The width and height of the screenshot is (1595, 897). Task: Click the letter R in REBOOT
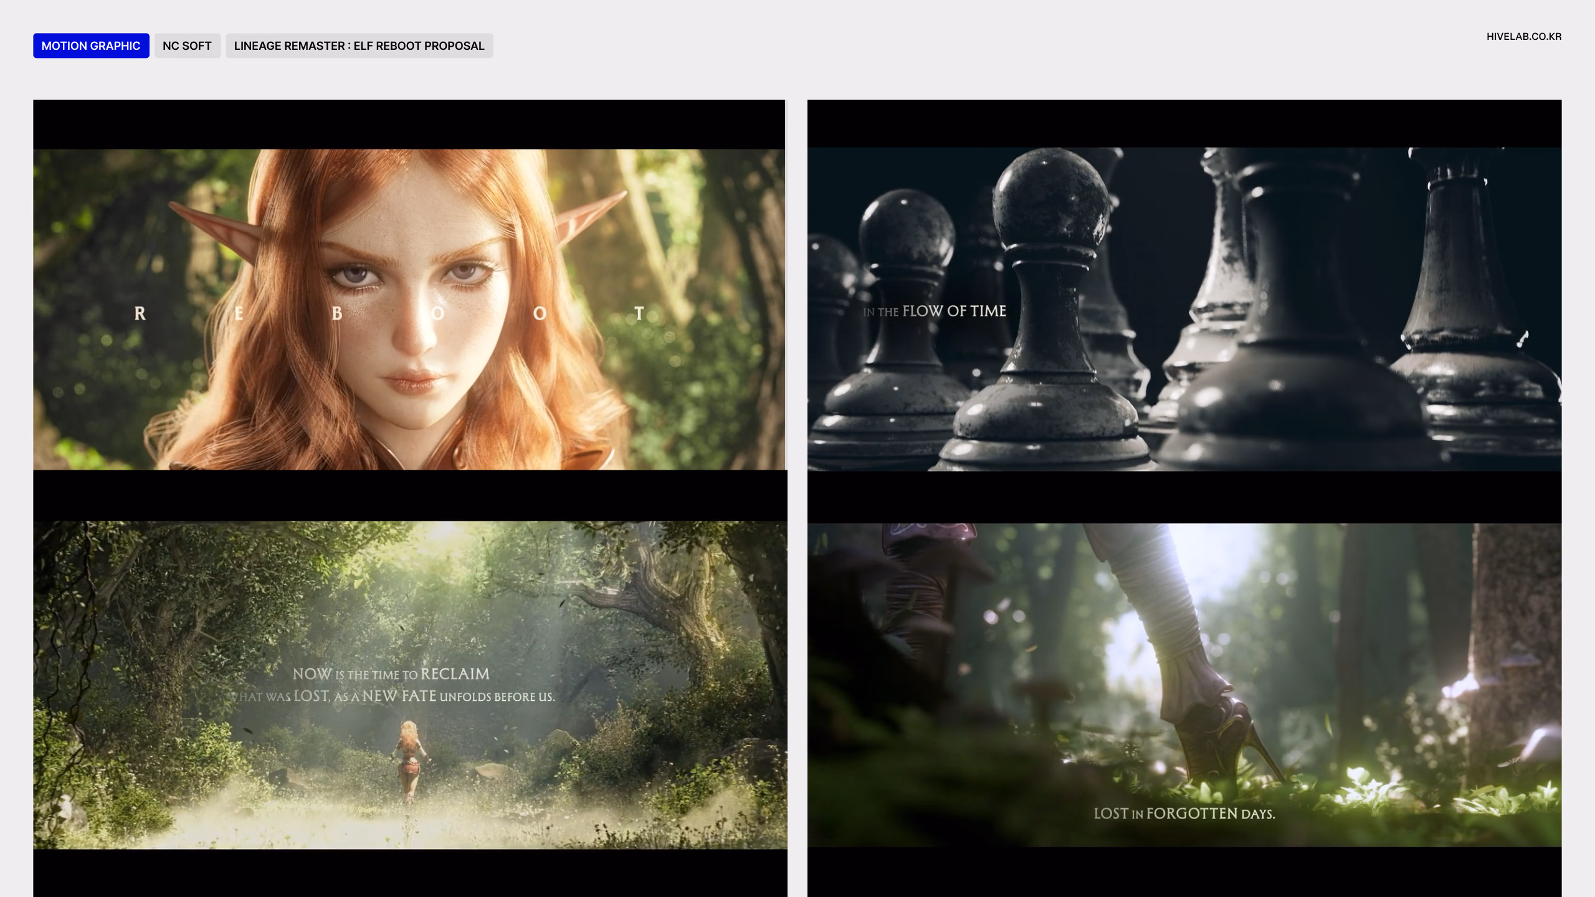[140, 313]
